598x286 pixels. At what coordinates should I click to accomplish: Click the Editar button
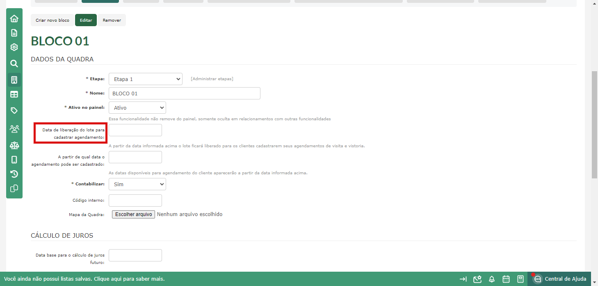(86, 20)
